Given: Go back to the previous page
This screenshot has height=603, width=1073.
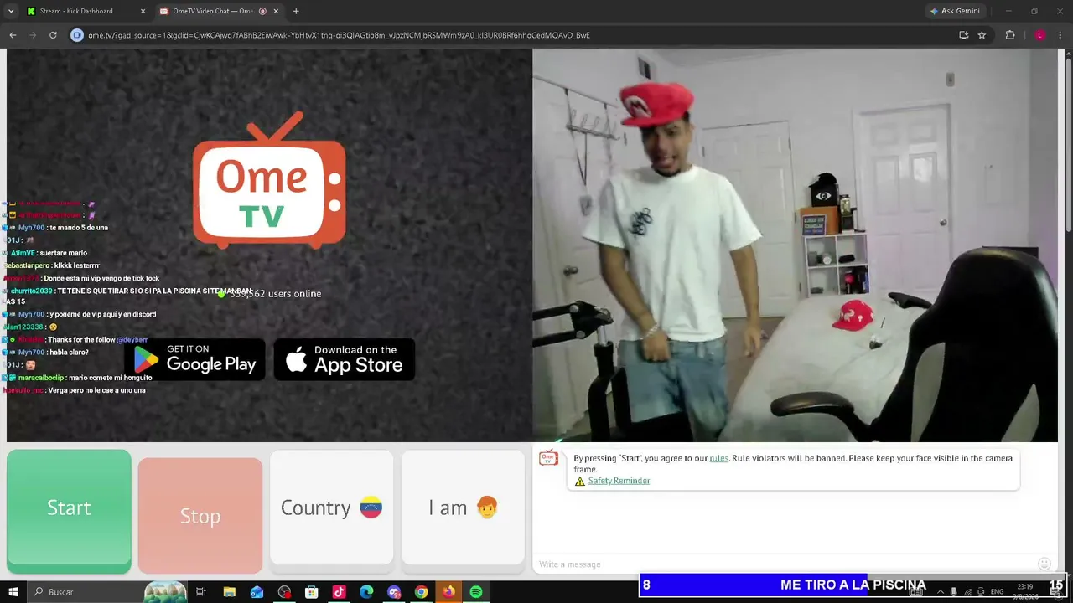Looking at the screenshot, I should [13, 35].
